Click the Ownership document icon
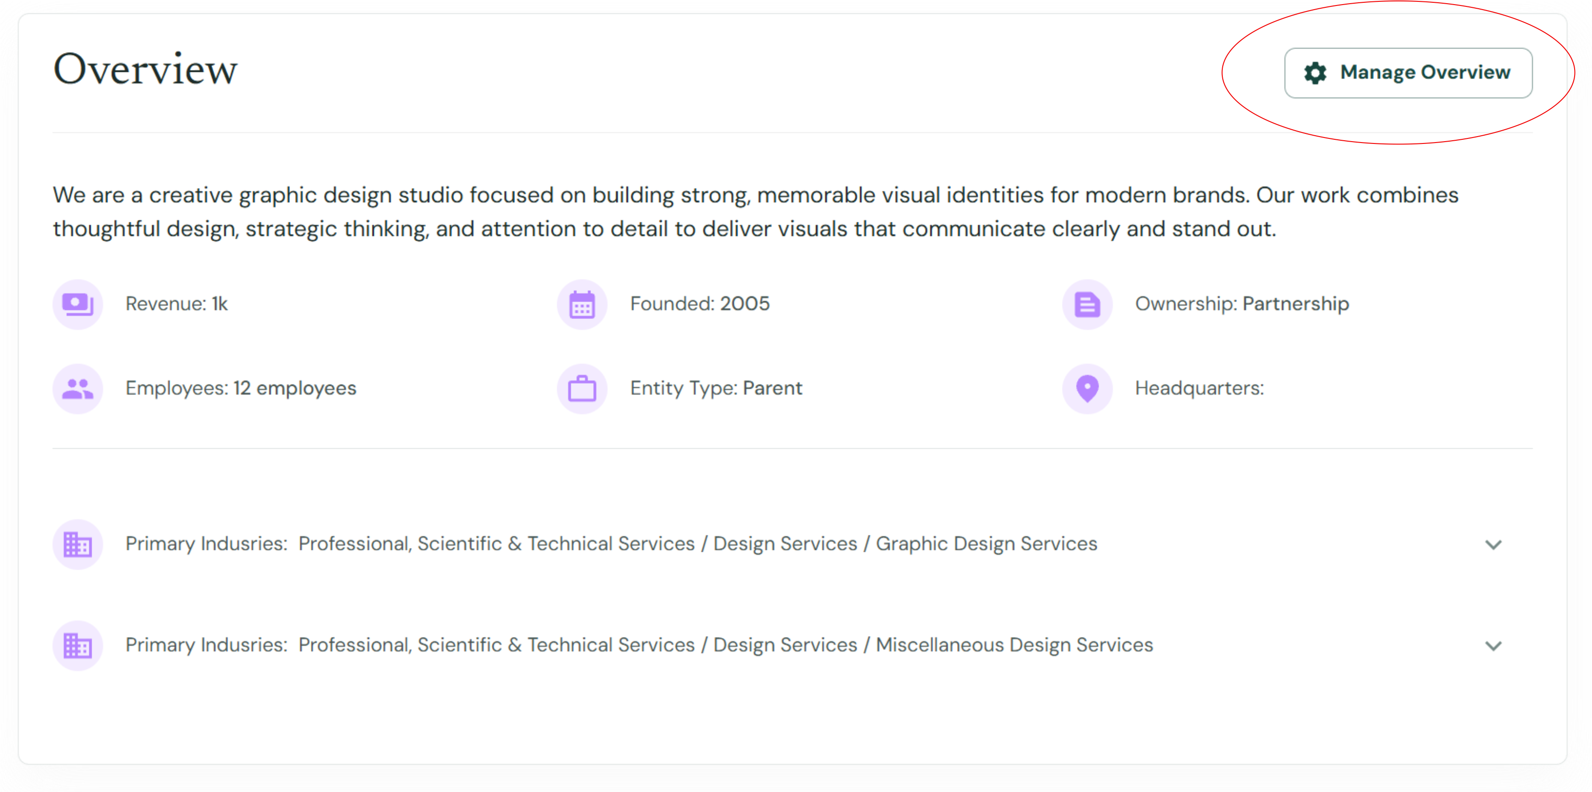This screenshot has height=792, width=1592. click(x=1087, y=304)
